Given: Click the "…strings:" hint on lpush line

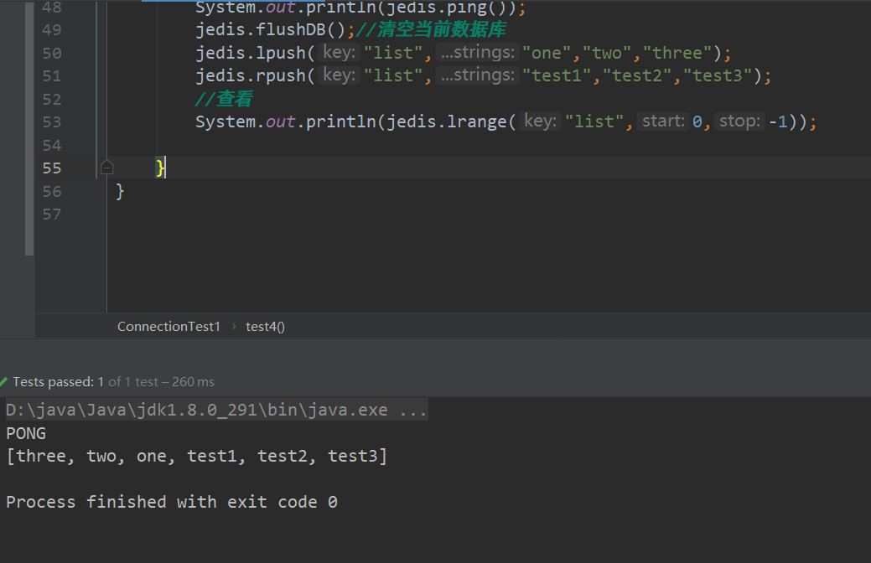Looking at the screenshot, I should coord(476,53).
